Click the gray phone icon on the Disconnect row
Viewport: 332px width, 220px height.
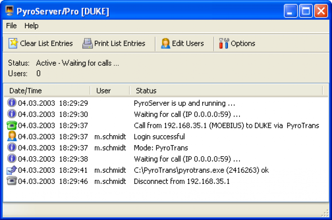click(x=12, y=181)
